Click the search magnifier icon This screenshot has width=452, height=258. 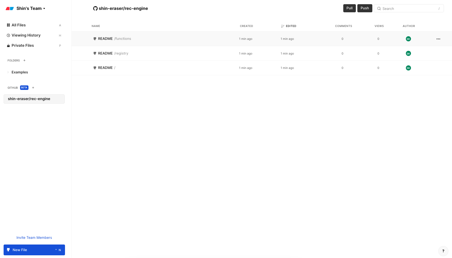(x=379, y=9)
